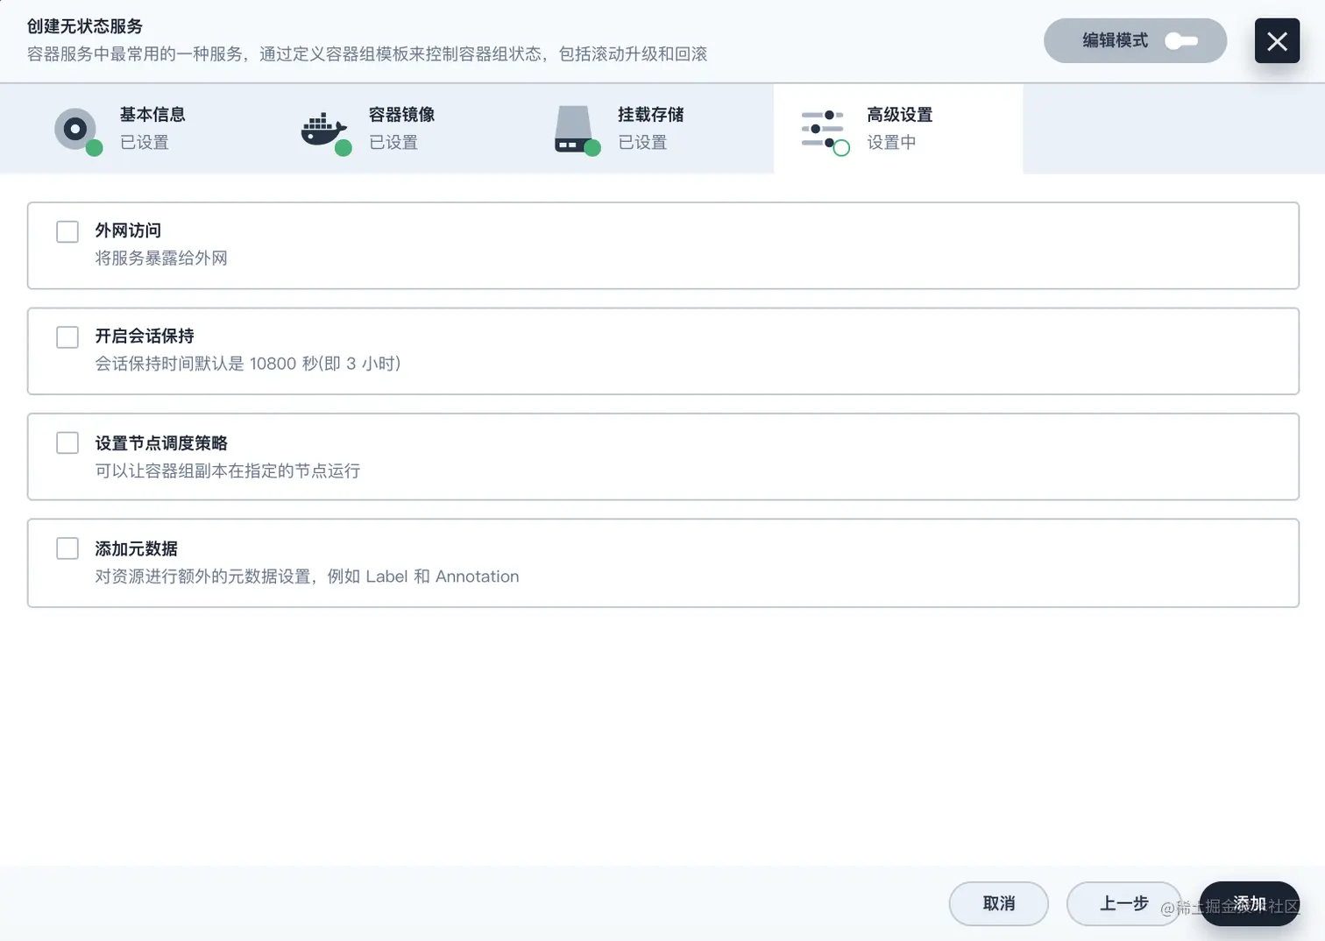This screenshot has width=1325, height=941.
Task: Select the 添加元数据 checkbox
Action: tap(67, 548)
